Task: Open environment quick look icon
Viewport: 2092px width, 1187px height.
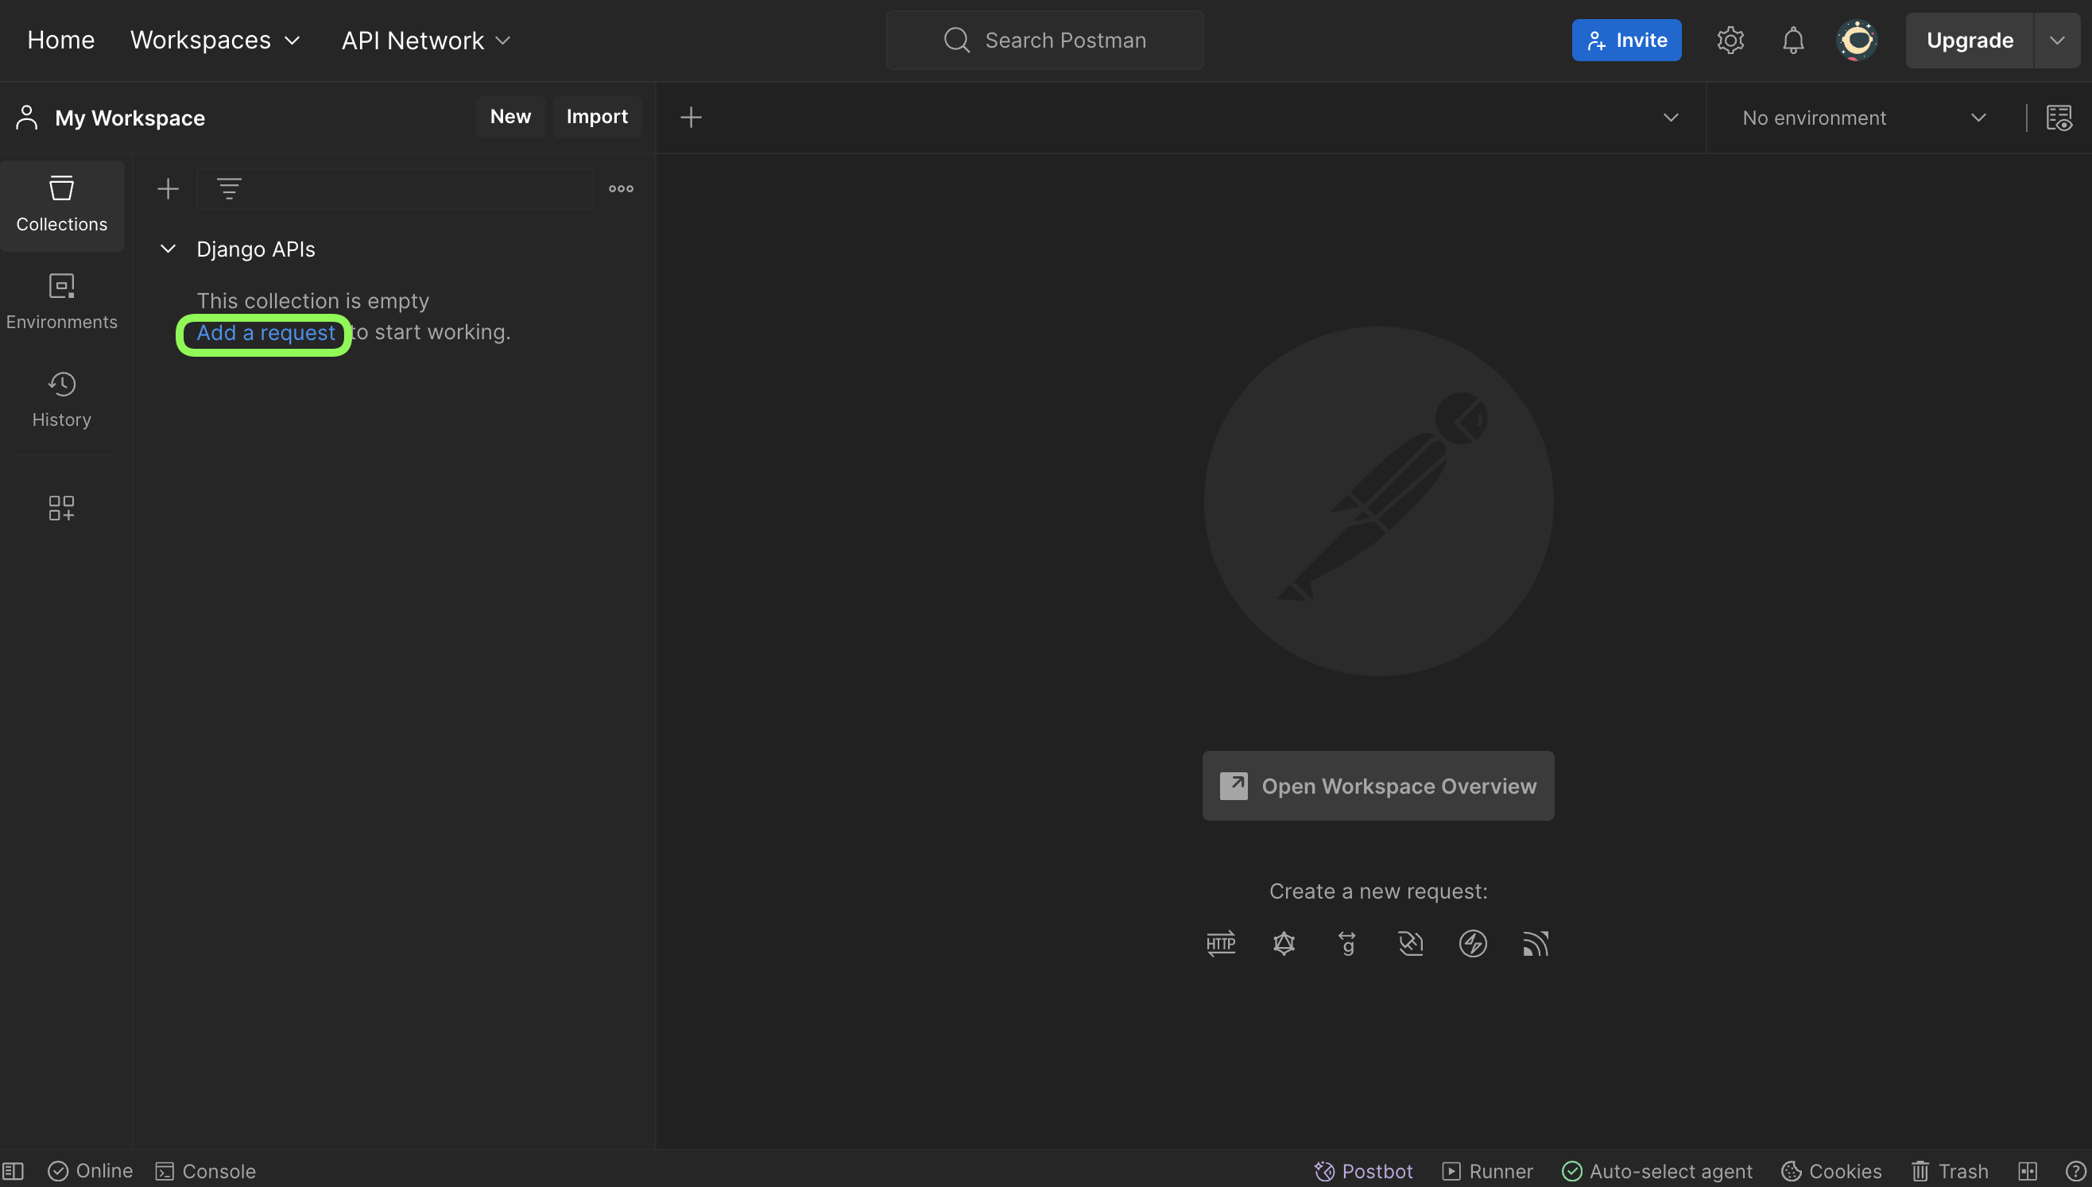Action: click(x=2059, y=118)
